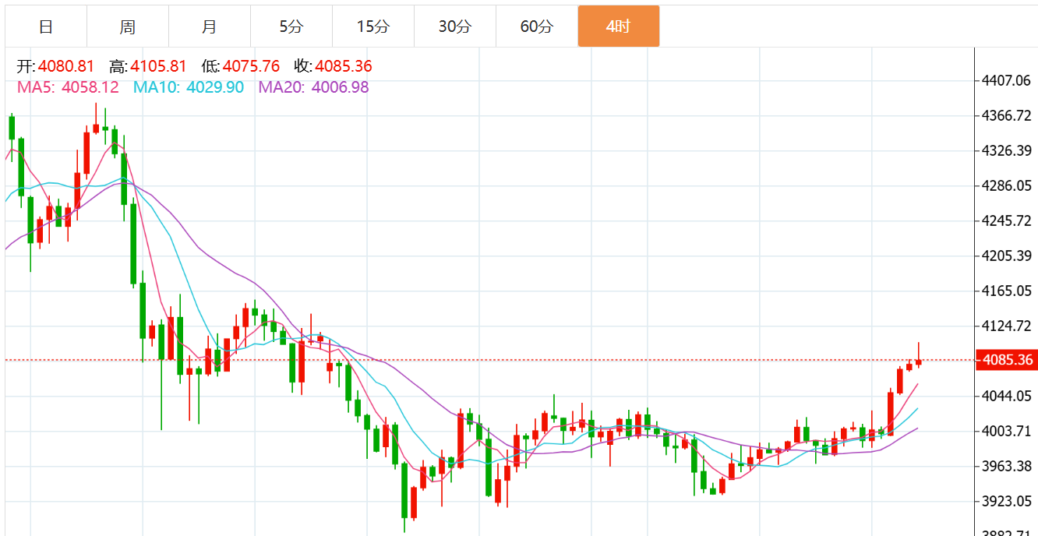Open the 月 monthly chart tab
This screenshot has height=536, width=1038.
[210, 26]
